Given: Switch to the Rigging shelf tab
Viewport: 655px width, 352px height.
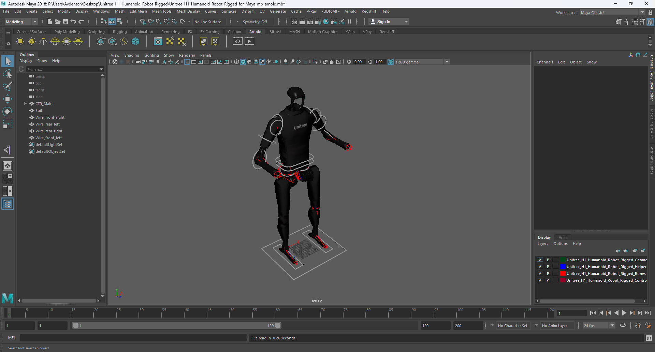Looking at the screenshot, I should tap(120, 32).
